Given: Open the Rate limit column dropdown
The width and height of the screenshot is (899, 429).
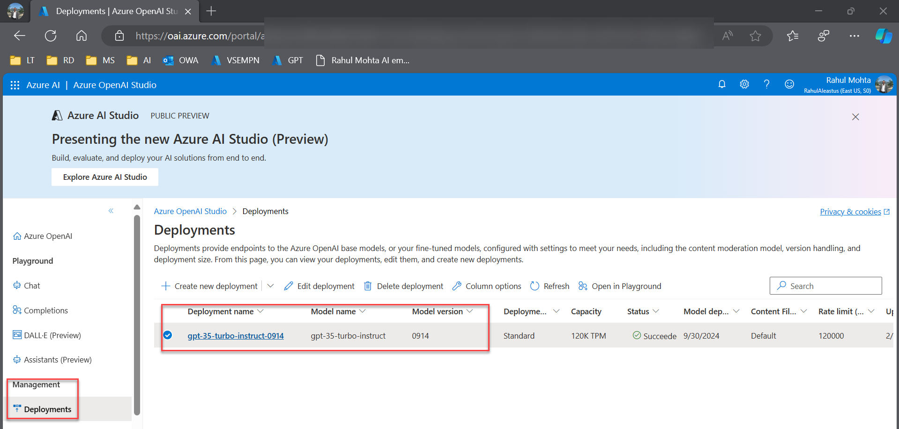Looking at the screenshot, I should (x=871, y=311).
